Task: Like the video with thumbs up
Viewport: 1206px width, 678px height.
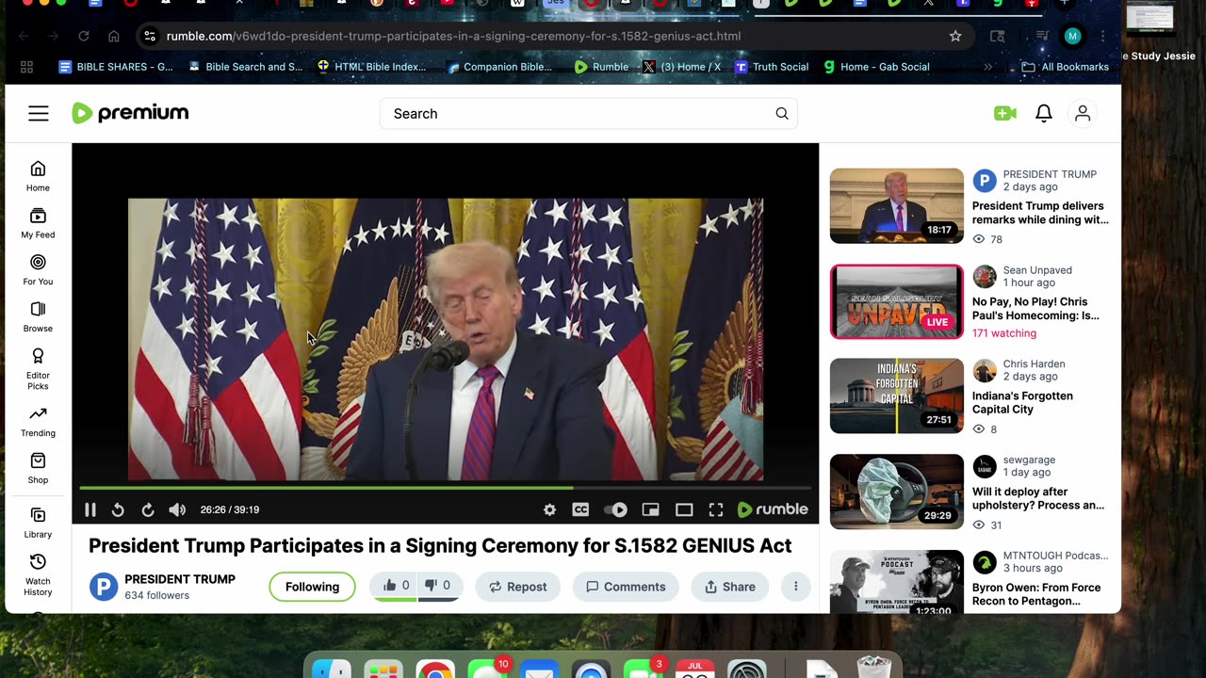Action: [x=396, y=586]
